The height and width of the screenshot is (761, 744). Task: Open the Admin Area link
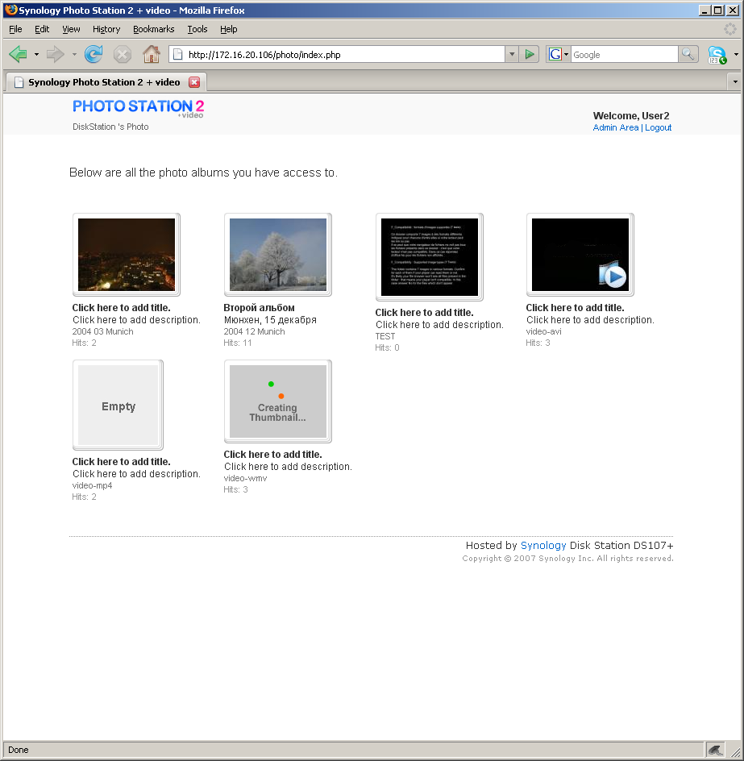click(x=615, y=127)
